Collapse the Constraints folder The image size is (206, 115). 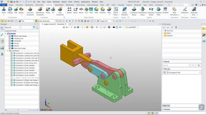click(x=7, y=51)
